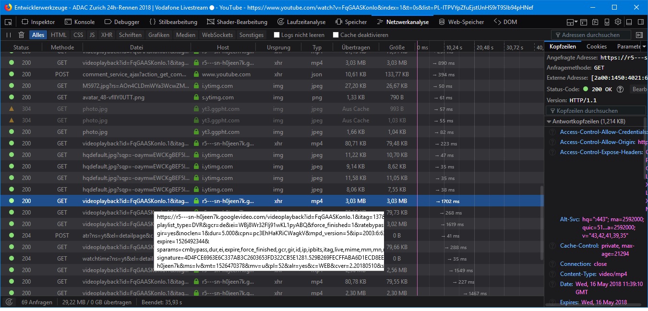Sort requests by the Status column
648x311 pixels.
click(x=21, y=48)
